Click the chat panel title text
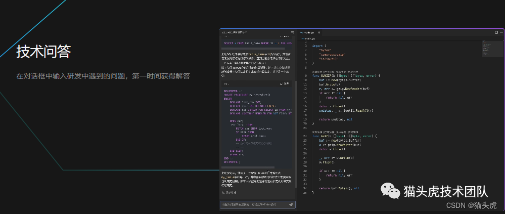This screenshot has height=214, width=505. point(235,32)
